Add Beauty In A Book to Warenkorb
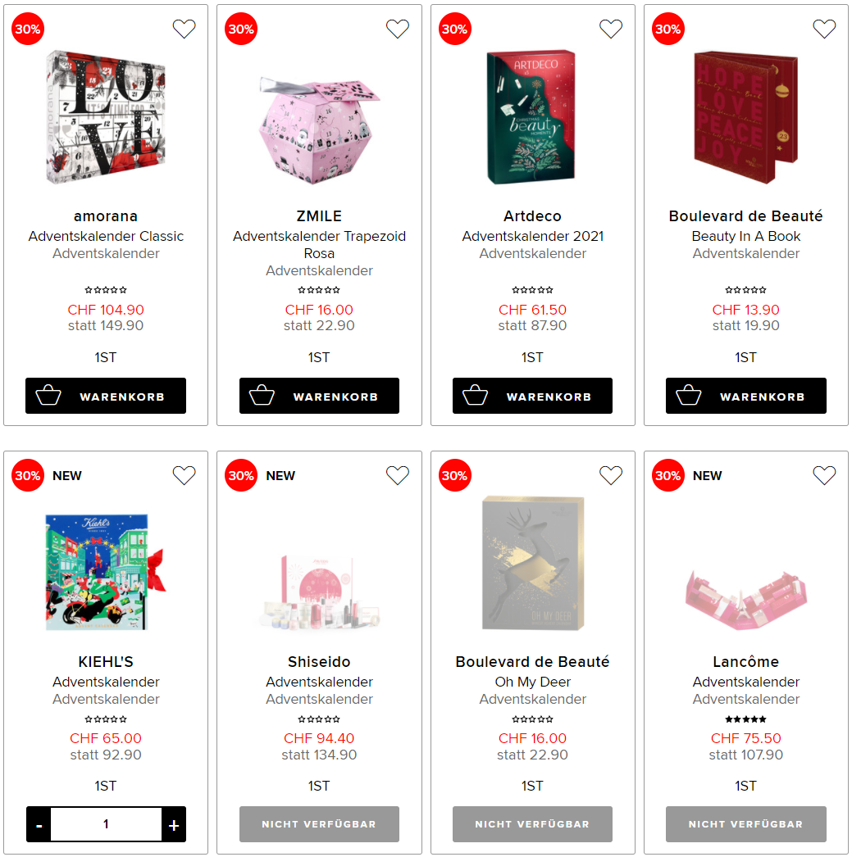The width and height of the screenshot is (852, 857). pyautogui.click(x=746, y=396)
